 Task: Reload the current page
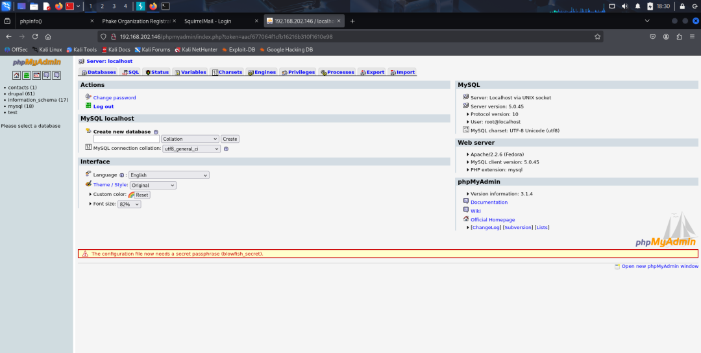[x=35, y=36]
